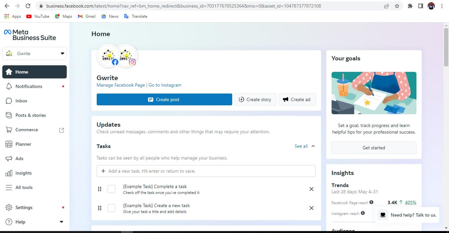Open Settings from the sidebar
The image size is (449, 233).
point(24,207)
